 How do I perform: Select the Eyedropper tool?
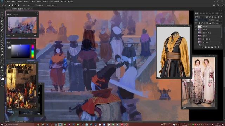coord(2,27)
